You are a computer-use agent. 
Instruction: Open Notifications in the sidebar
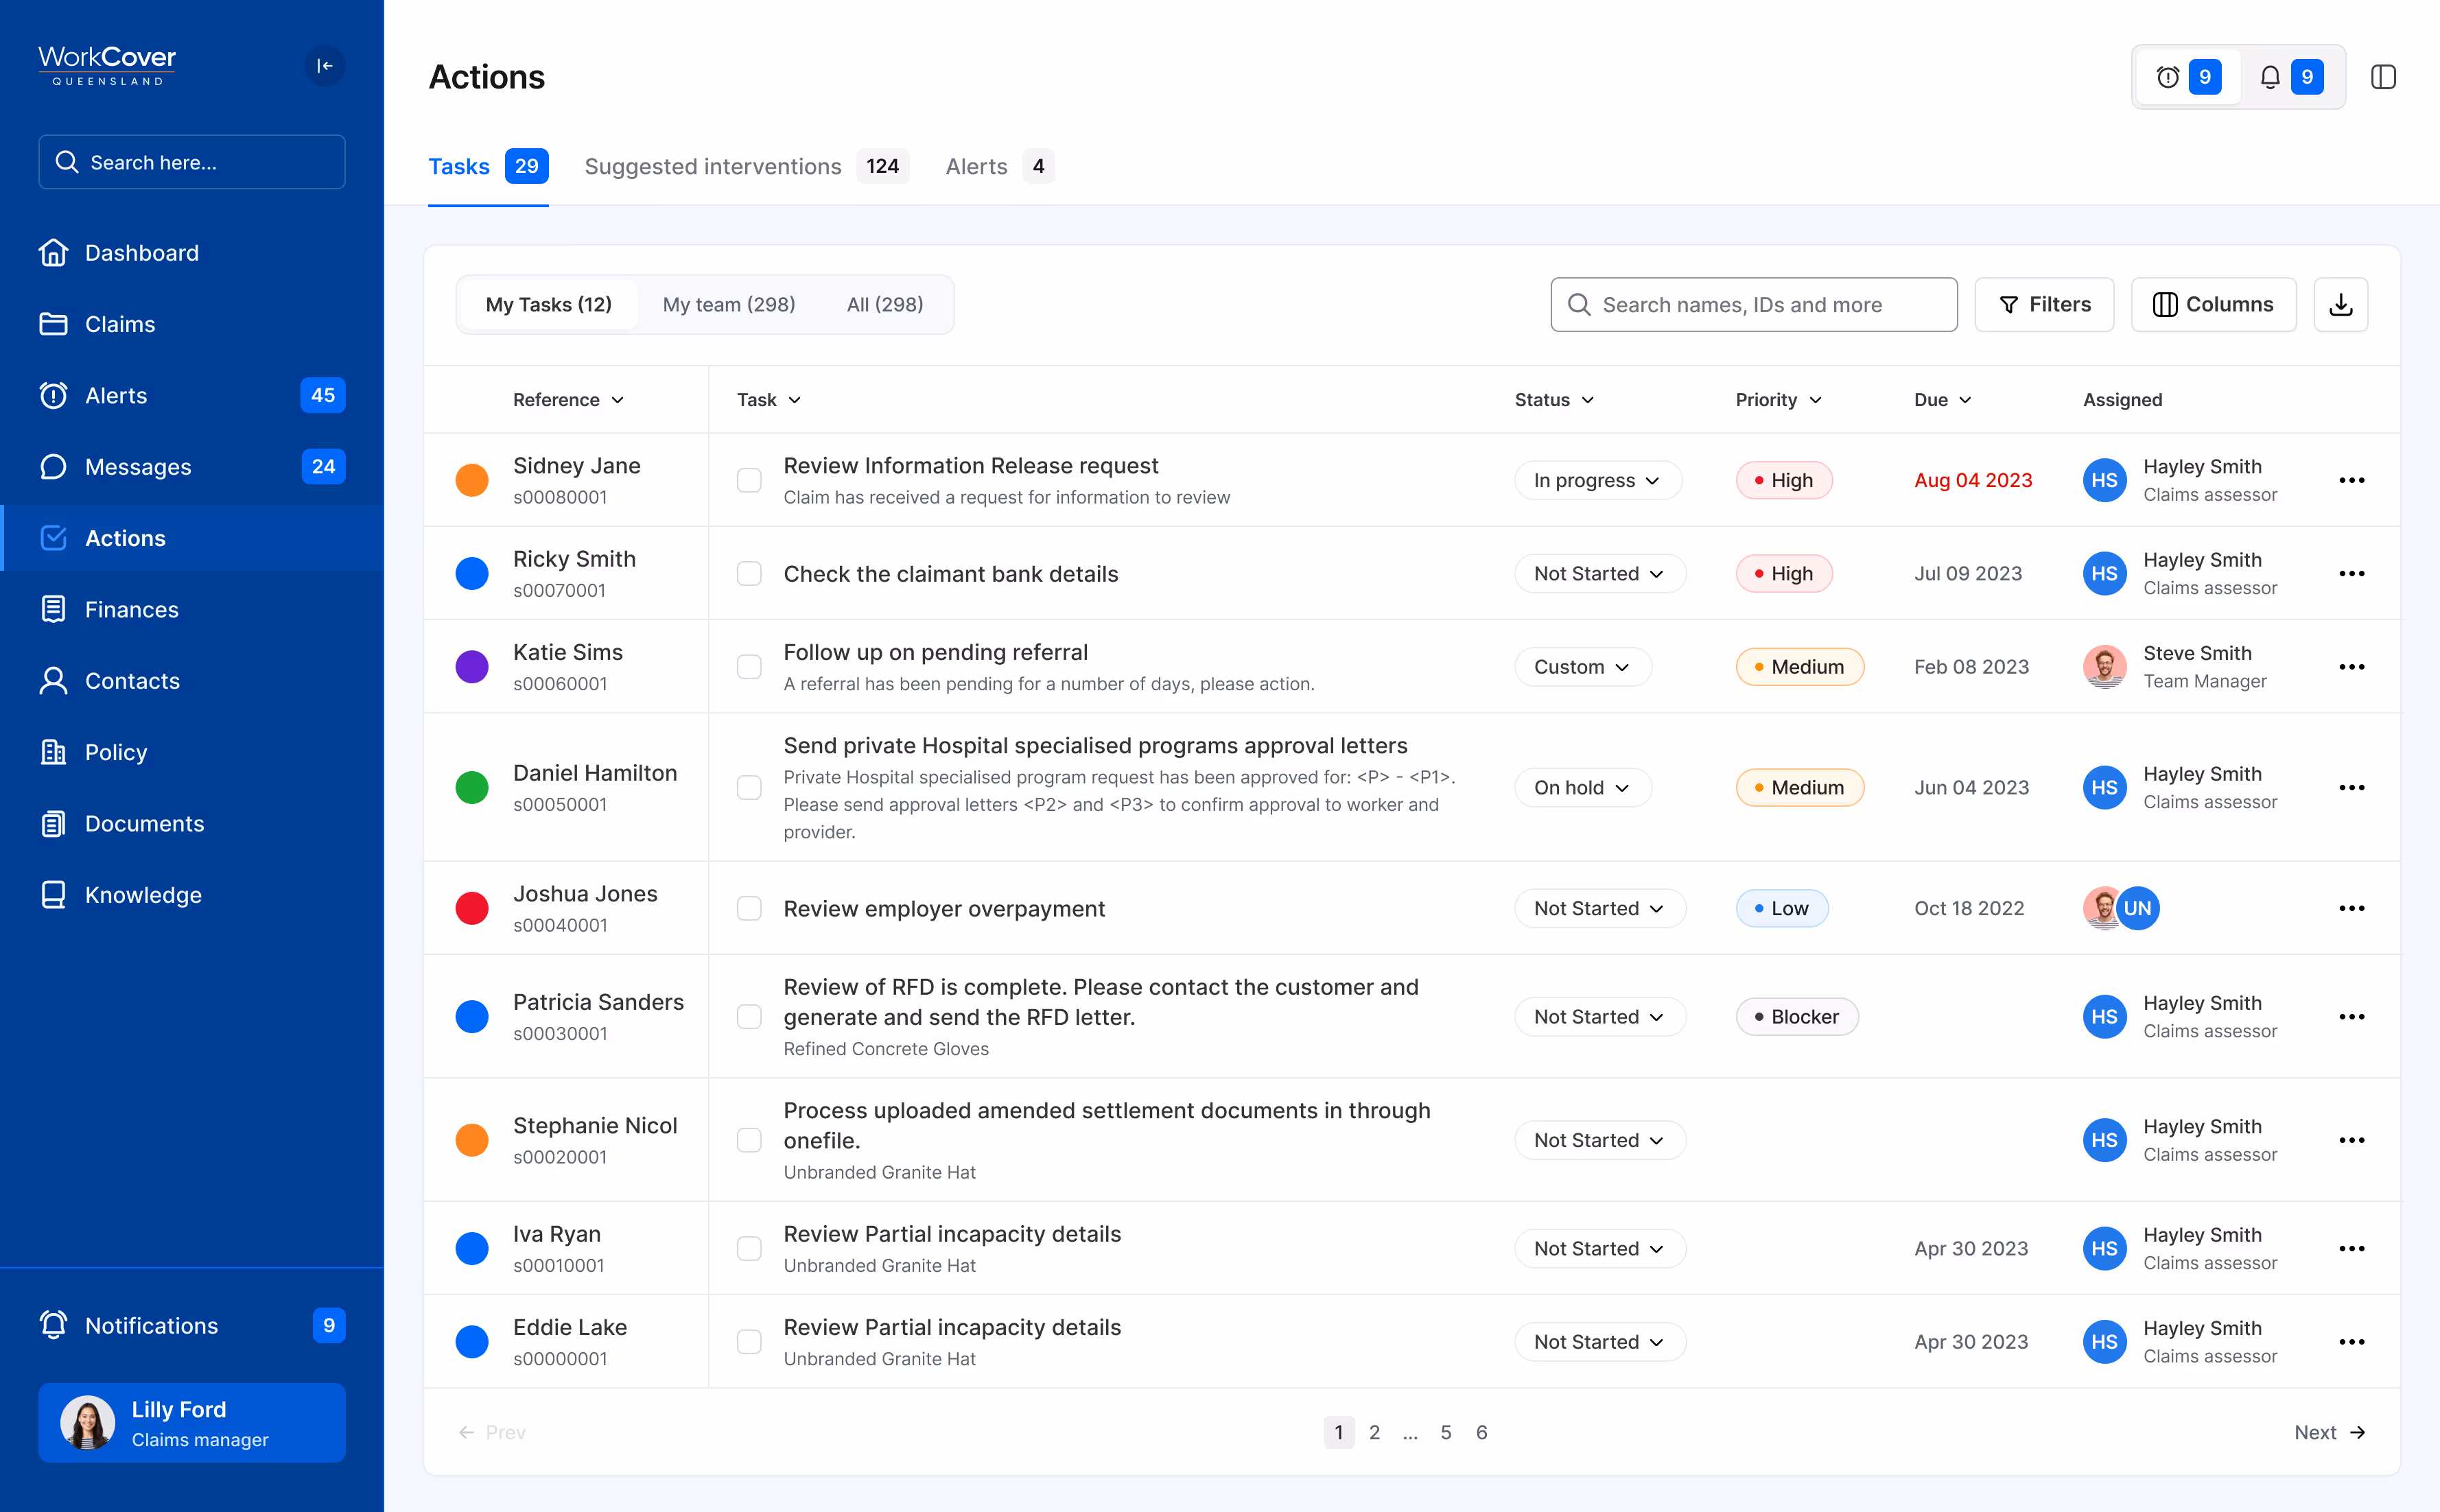coord(192,1325)
